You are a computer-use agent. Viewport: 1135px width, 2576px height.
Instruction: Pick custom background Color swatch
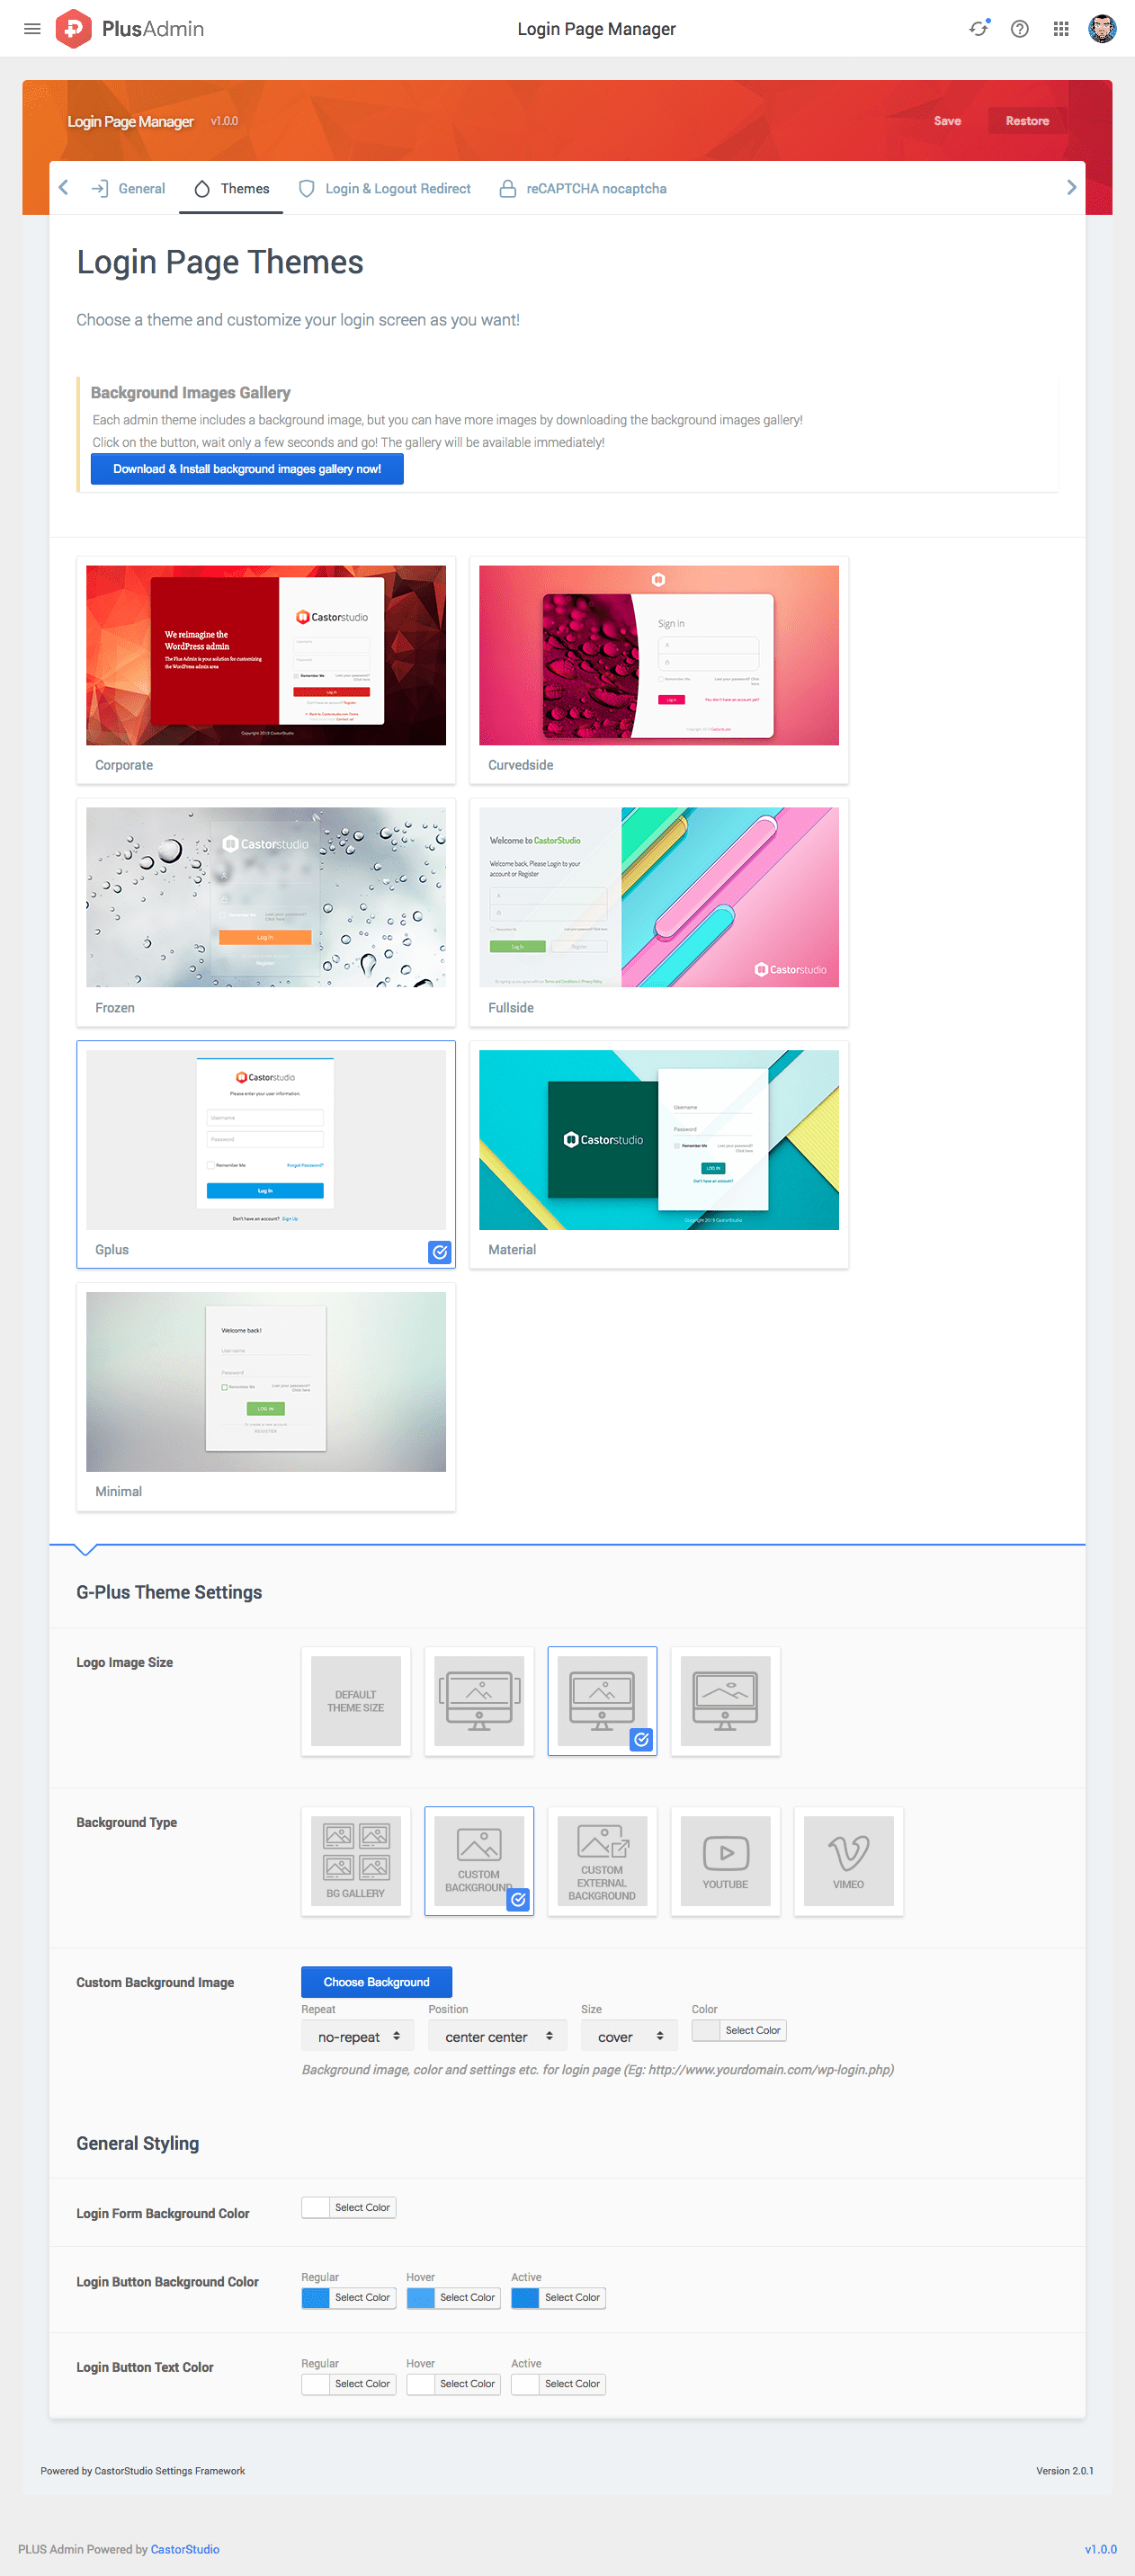pos(739,2030)
